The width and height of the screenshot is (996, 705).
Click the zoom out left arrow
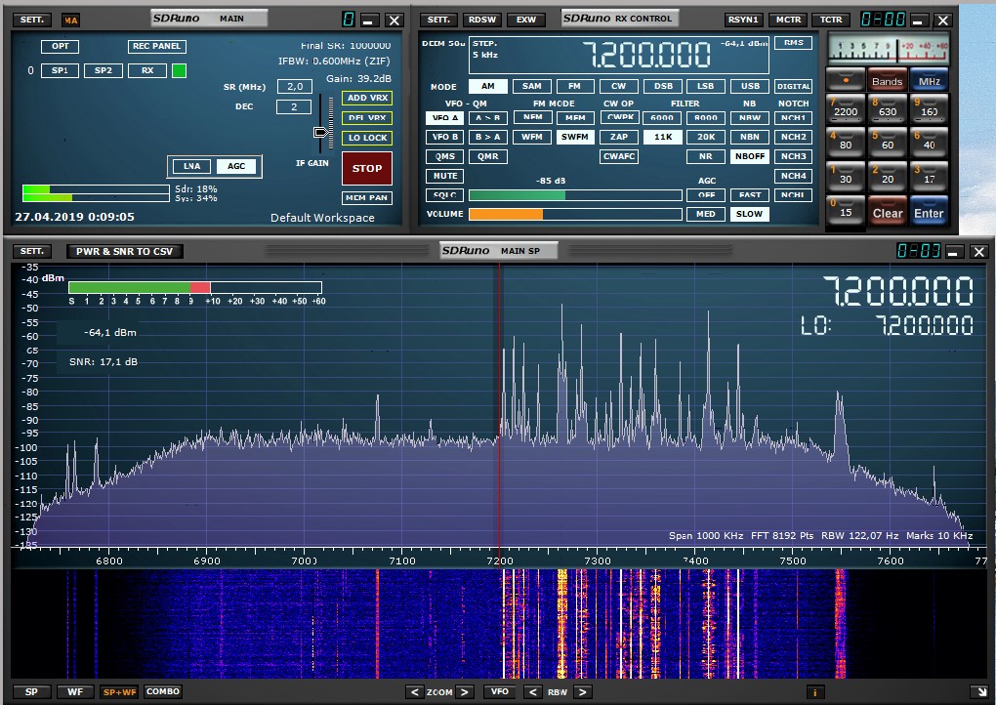point(415,691)
